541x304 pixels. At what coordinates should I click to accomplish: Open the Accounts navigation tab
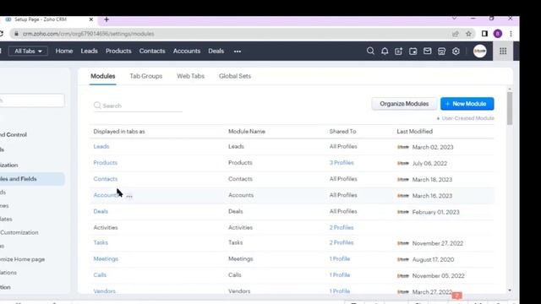point(187,51)
